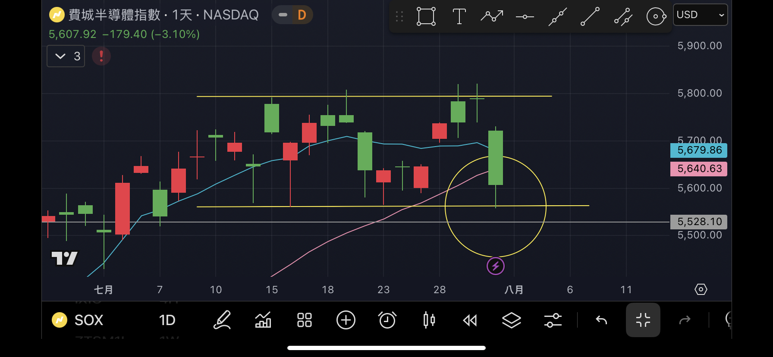Open the indicators panel from bottom toolbar

263,320
